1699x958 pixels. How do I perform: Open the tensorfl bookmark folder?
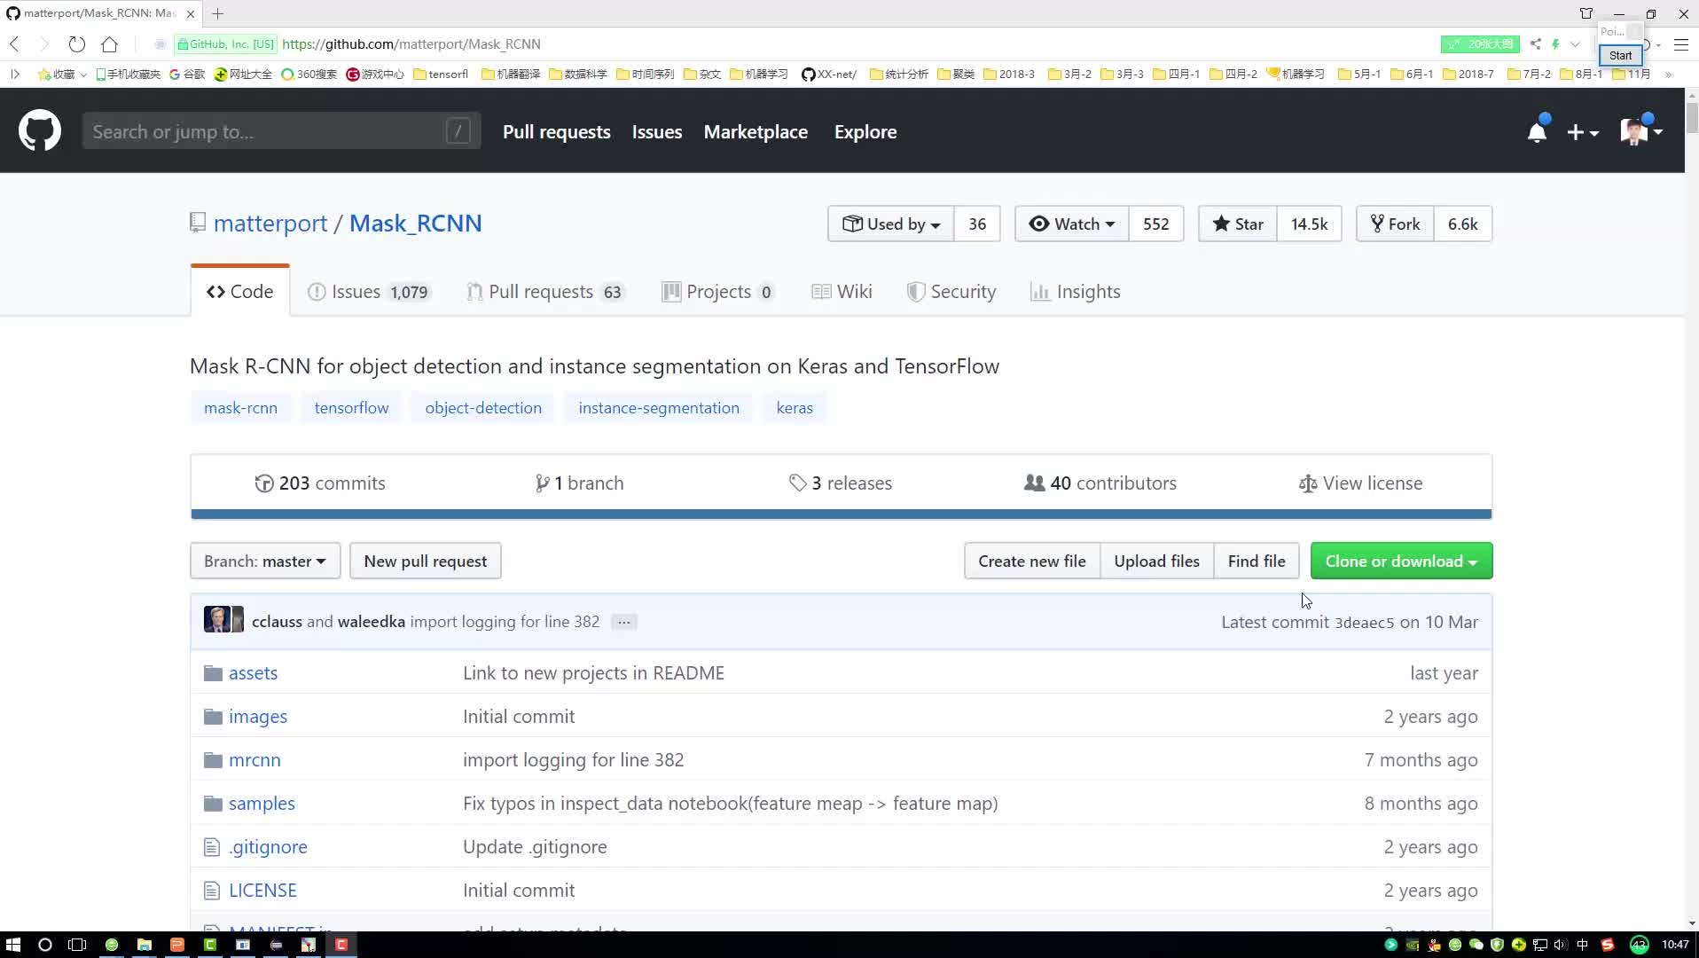click(x=441, y=74)
